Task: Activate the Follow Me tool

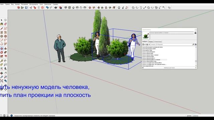Action: tap(5, 52)
